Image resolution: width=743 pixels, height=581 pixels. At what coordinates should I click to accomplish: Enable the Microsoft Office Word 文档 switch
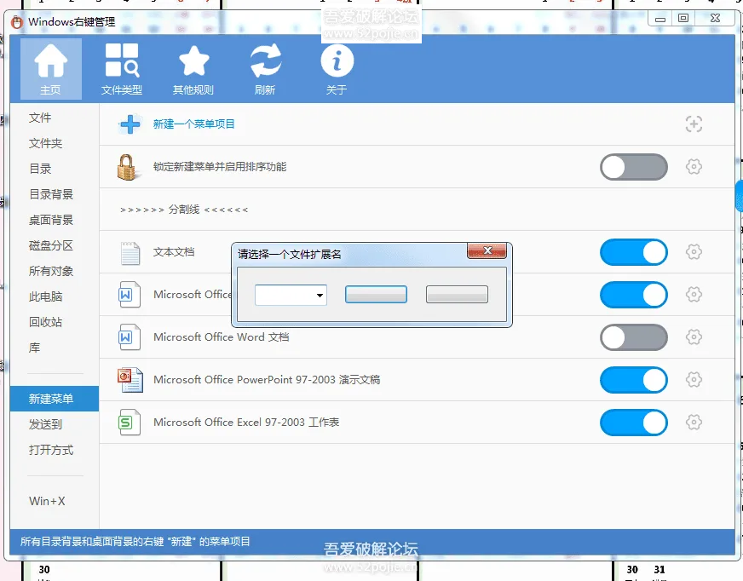[x=634, y=337]
